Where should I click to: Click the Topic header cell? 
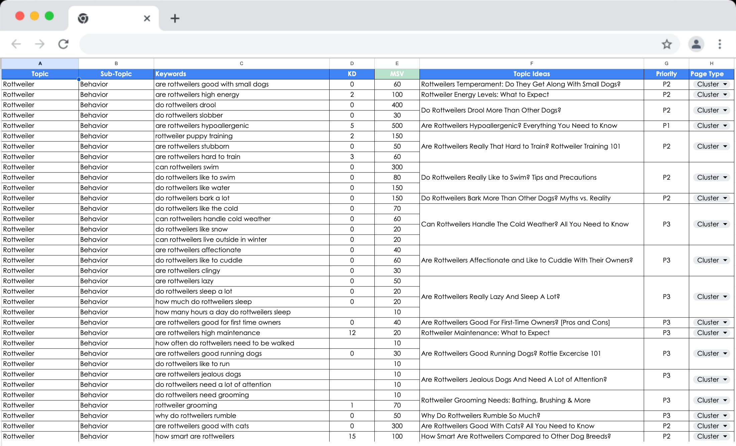pyautogui.click(x=40, y=74)
